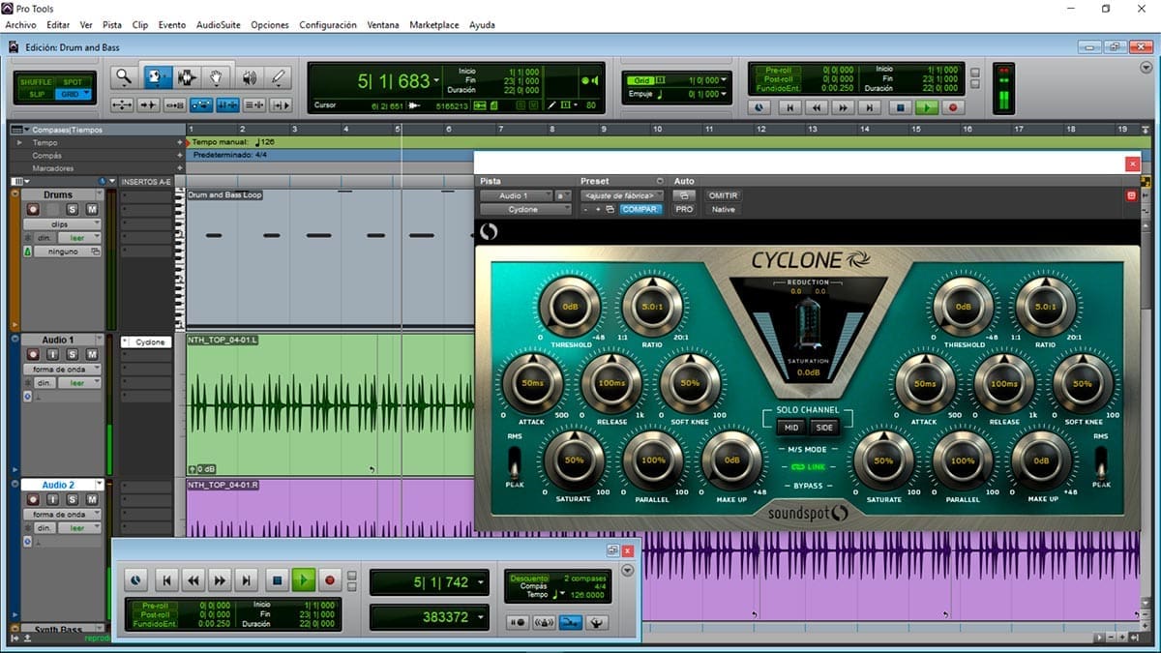Screen dimensions: 1161x653
Task: Open main counter format dropdown arrow
Action: click(437, 81)
